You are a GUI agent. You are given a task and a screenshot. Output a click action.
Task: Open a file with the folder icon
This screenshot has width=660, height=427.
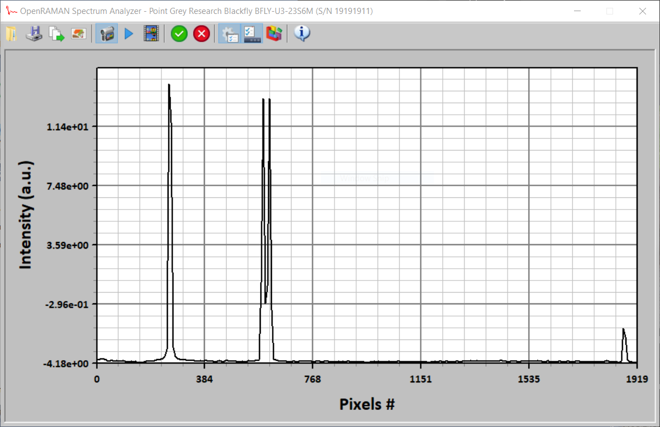pos(12,34)
